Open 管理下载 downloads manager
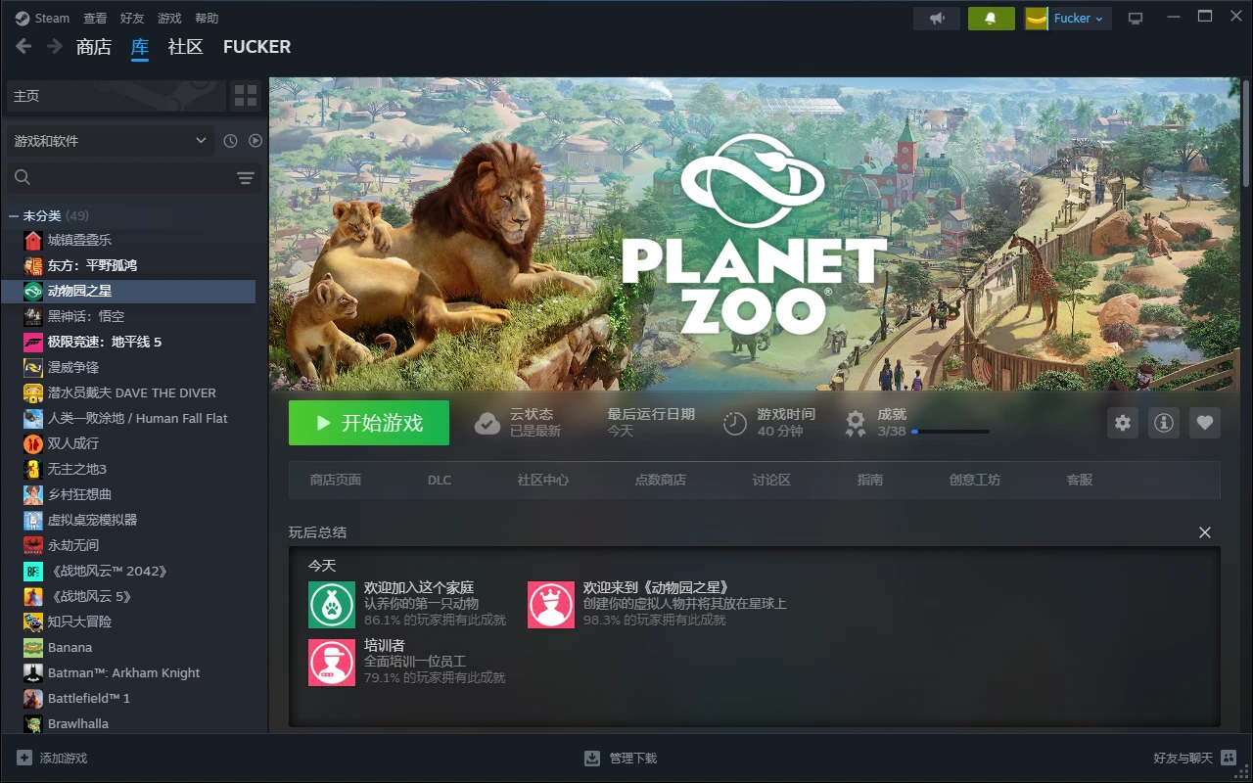The image size is (1253, 783). click(x=621, y=759)
